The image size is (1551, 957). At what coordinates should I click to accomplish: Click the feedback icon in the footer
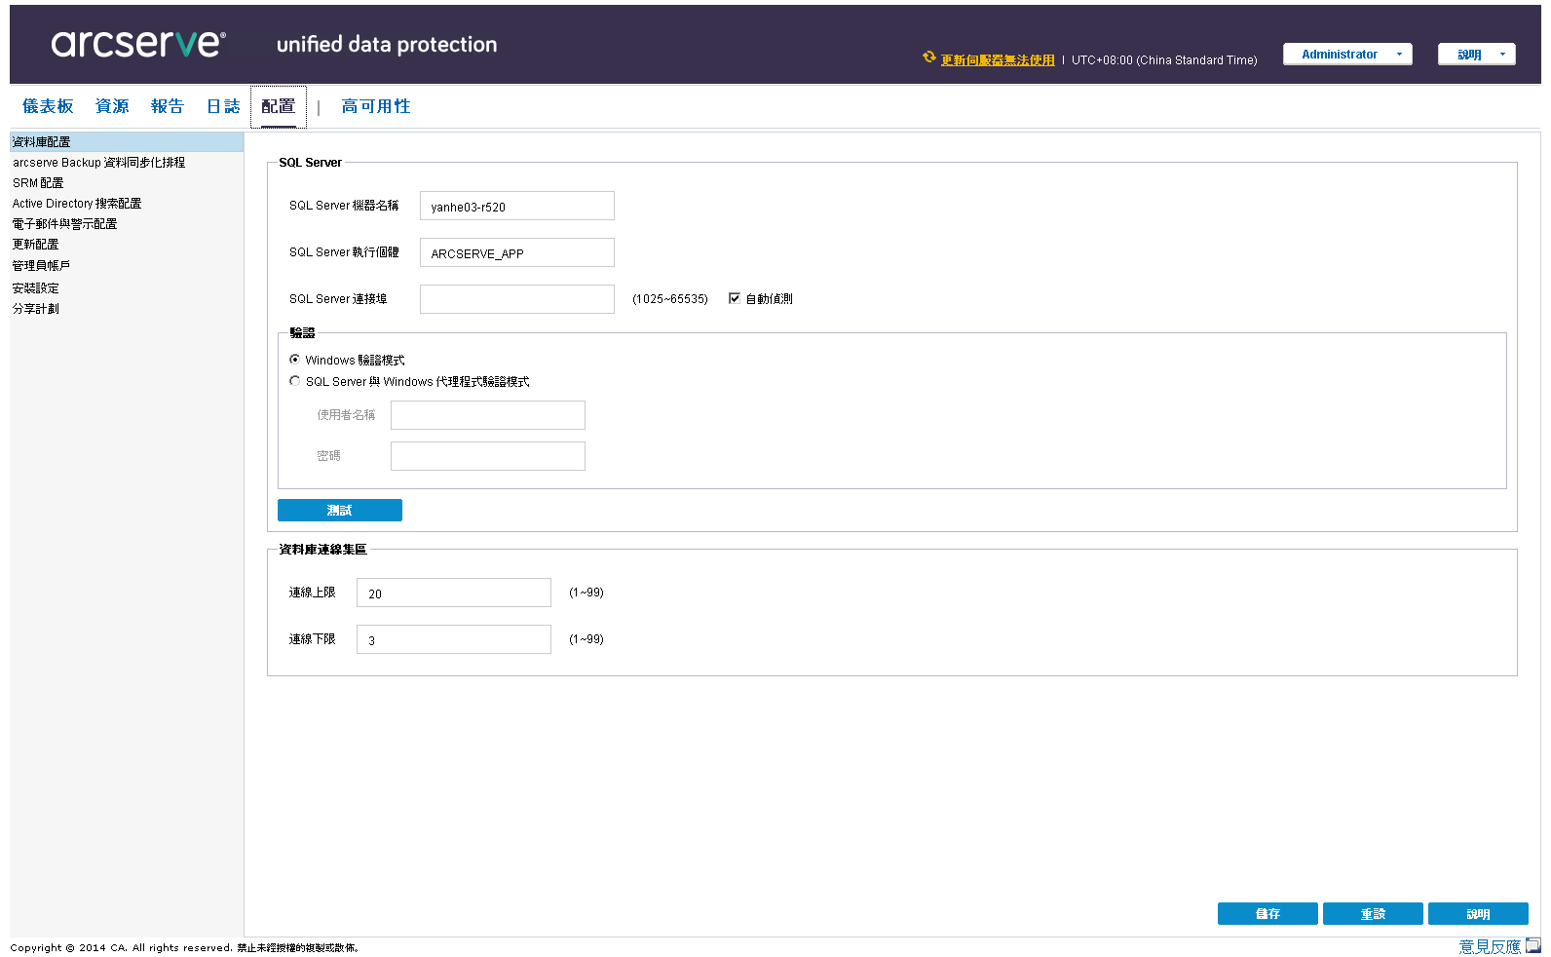[1532, 945]
